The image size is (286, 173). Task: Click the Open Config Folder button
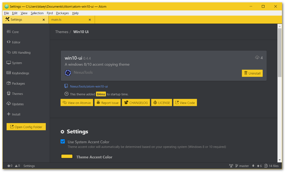[x=26, y=127]
